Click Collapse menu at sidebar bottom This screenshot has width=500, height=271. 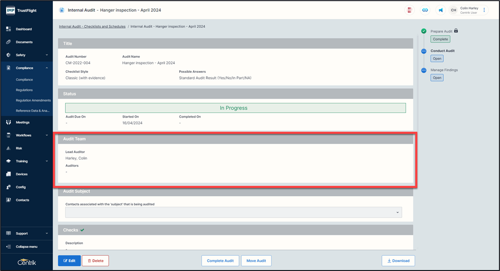click(x=26, y=247)
